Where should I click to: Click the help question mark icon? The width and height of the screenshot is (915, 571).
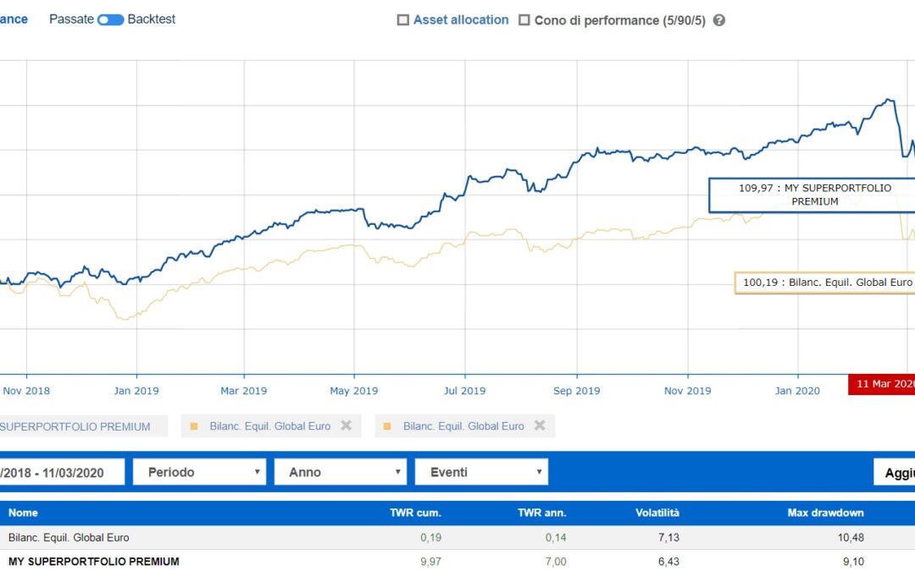718,19
